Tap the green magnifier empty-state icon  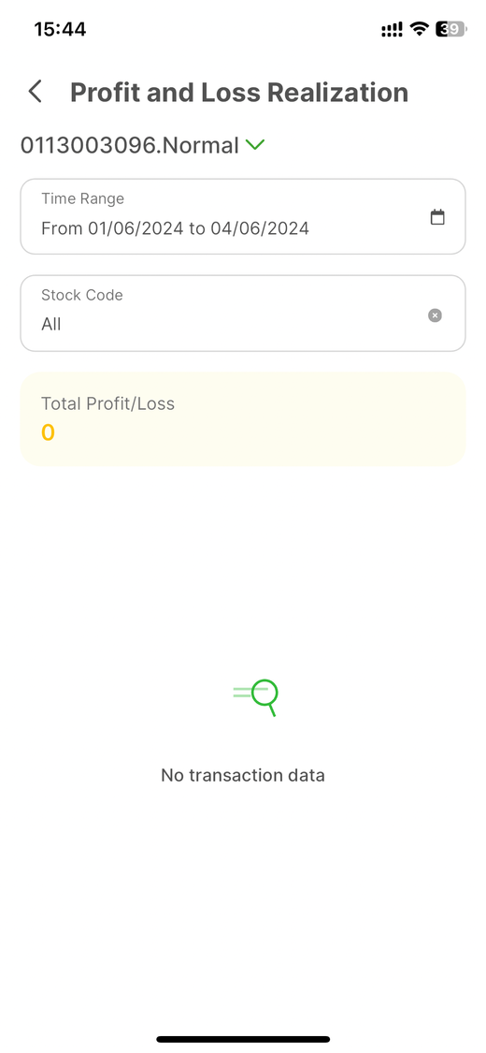coord(255,697)
